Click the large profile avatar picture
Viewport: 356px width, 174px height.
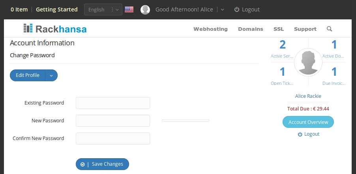tap(308, 62)
